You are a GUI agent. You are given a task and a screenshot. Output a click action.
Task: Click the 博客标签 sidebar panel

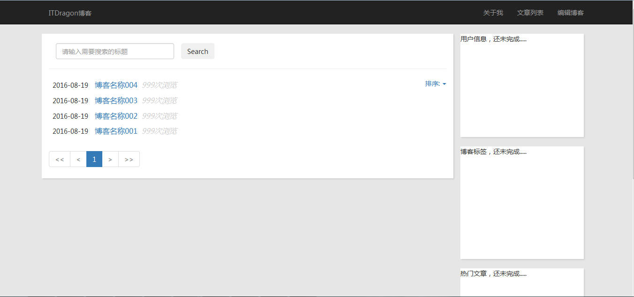[x=522, y=202]
